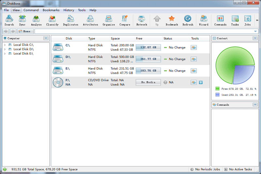This screenshot has width=261, height=174.
Task: Open the Organize tool
Action: coord(109,20)
